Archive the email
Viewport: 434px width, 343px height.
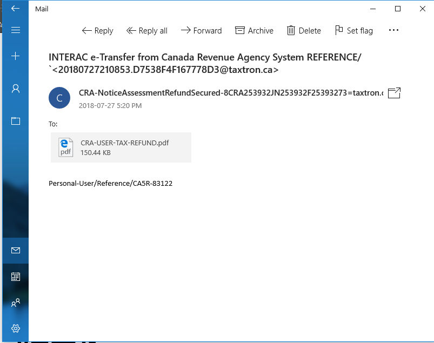[254, 31]
